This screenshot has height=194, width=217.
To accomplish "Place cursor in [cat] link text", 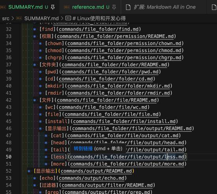I will click(x=58, y=136).
